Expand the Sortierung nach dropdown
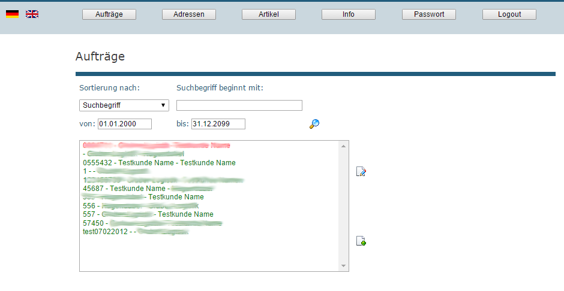This screenshot has width=564, height=291. coord(124,105)
